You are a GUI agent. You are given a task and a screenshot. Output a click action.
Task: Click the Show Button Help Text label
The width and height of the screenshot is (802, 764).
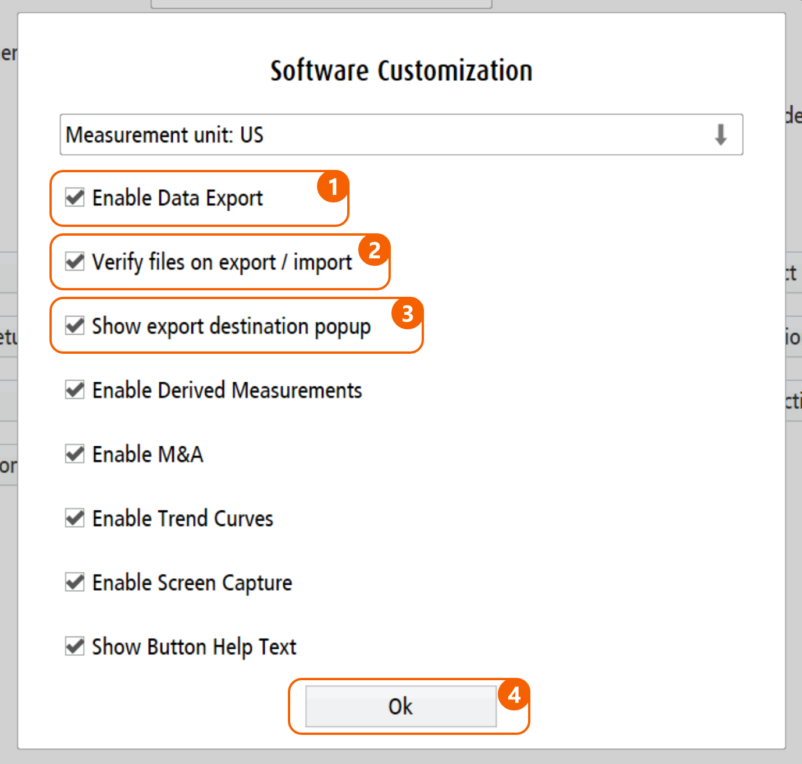point(194,647)
